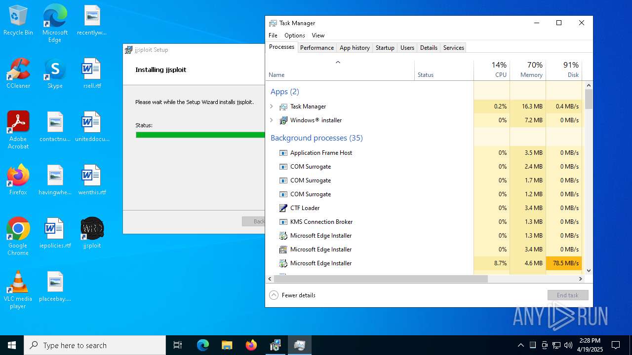Click the Background processes (35) header
632x355 pixels.
tap(316, 138)
